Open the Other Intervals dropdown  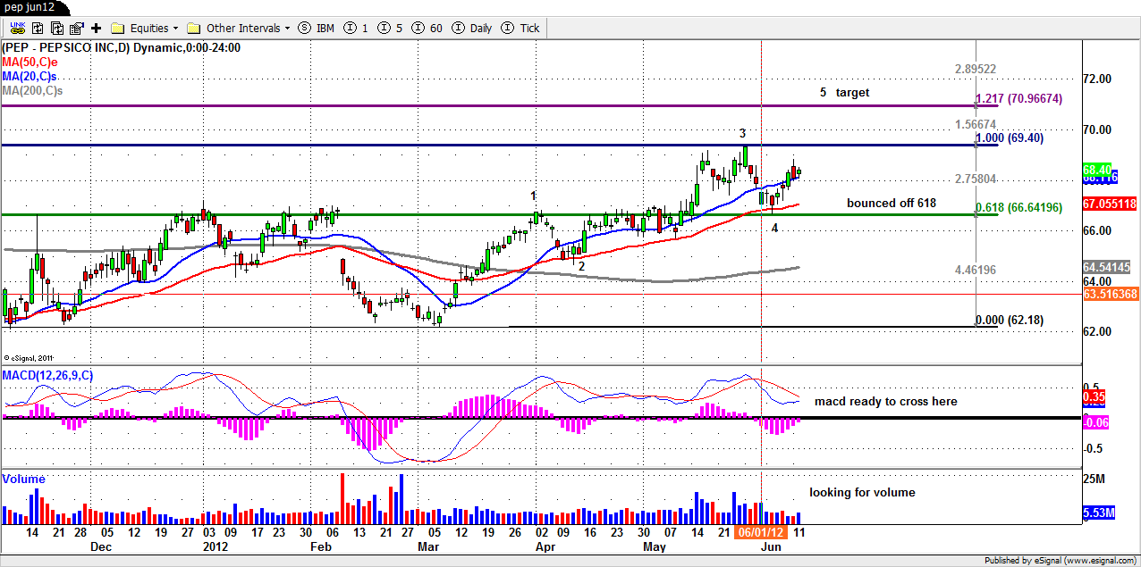click(249, 28)
